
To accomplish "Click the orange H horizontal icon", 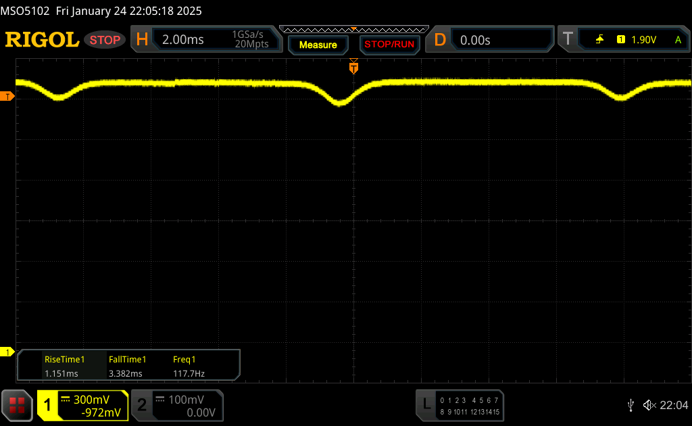I will (x=142, y=40).
